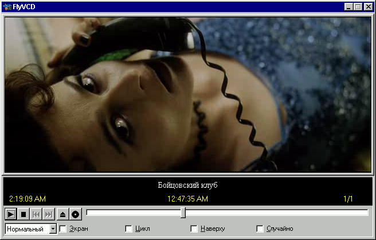The height and width of the screenshot is (240, 376).
Task: Toggle the Случайно shuffle checkbox
Action: pyautogui.click(x=260, y=229)
